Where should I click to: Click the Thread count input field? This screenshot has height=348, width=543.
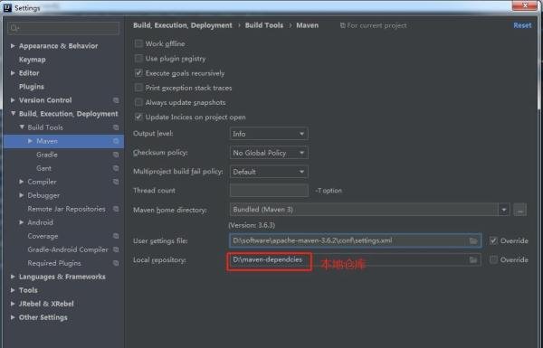click(269, 191)
